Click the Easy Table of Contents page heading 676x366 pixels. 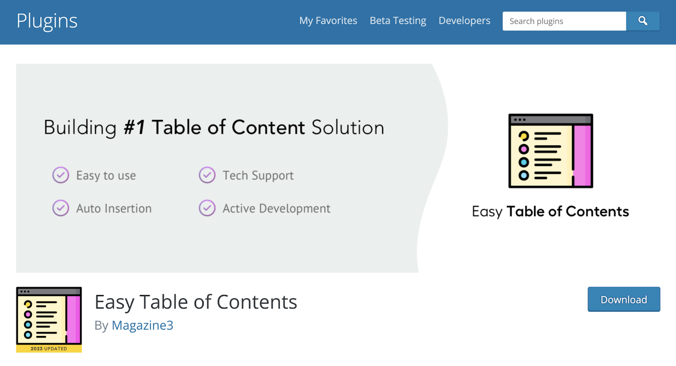(x=196, y=302)
